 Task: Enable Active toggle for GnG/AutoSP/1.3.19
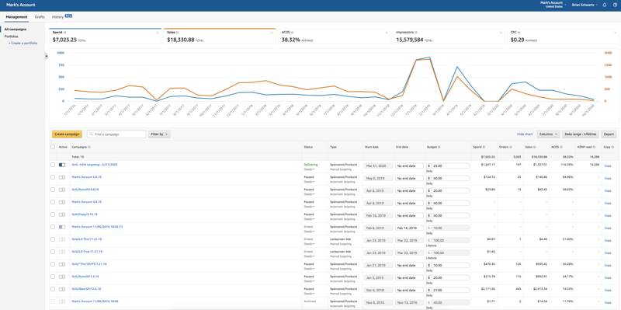pyautogui.click(x=62, y=277)
